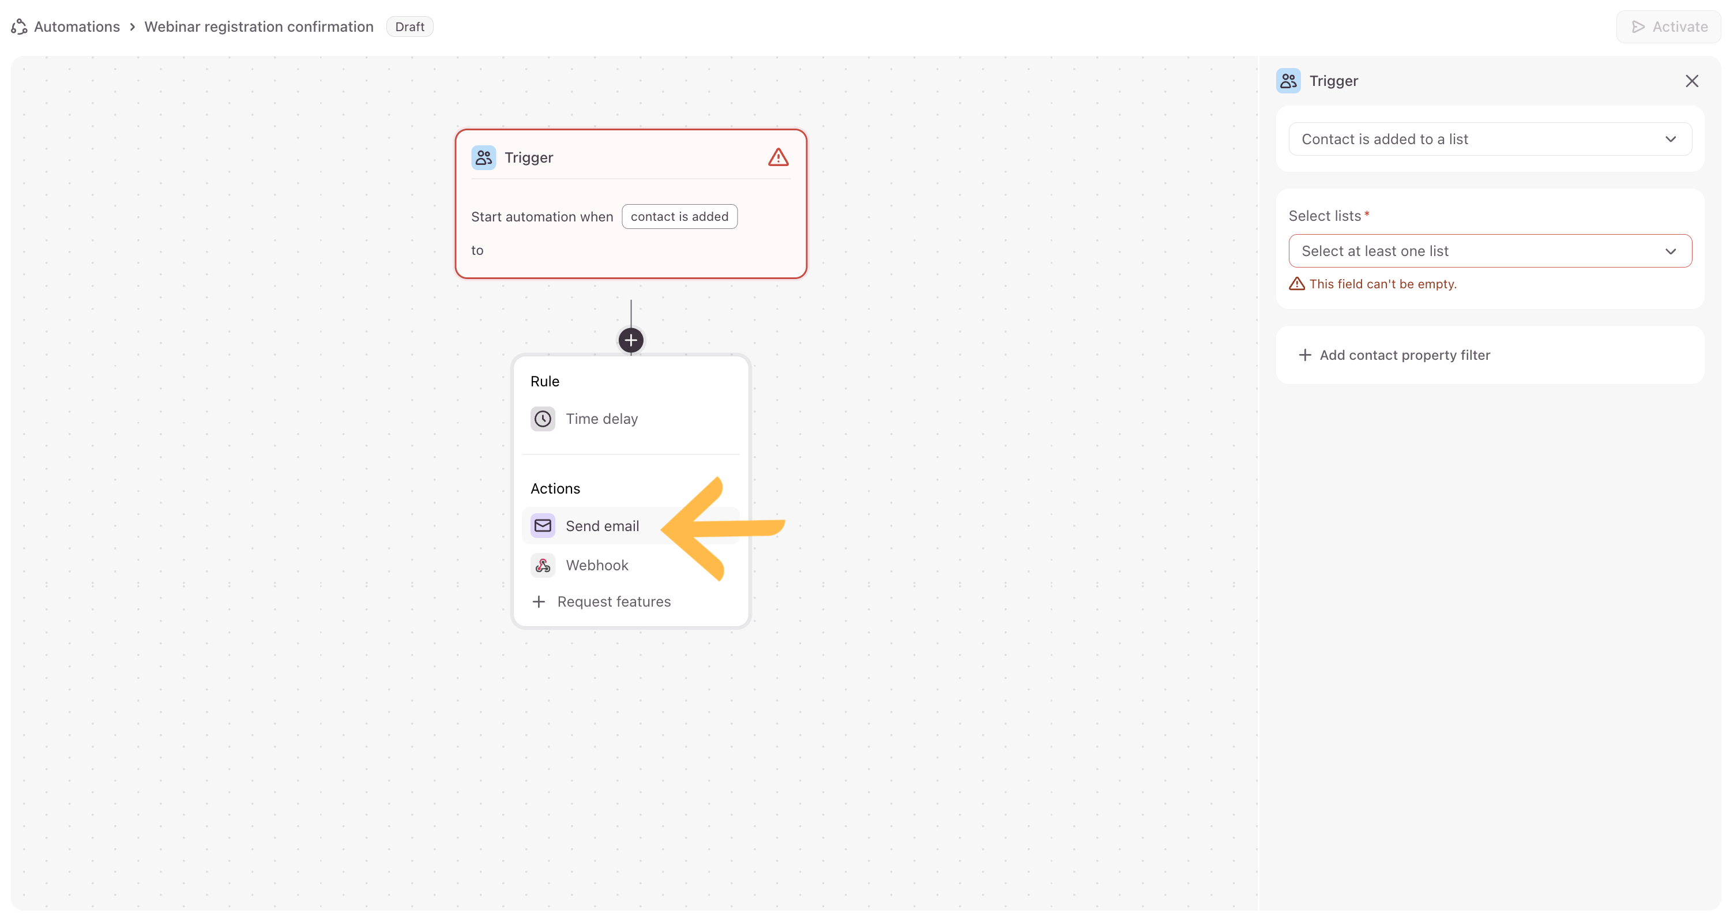Click the Automations icon in breadcrumb

click(x=19, y=27)
